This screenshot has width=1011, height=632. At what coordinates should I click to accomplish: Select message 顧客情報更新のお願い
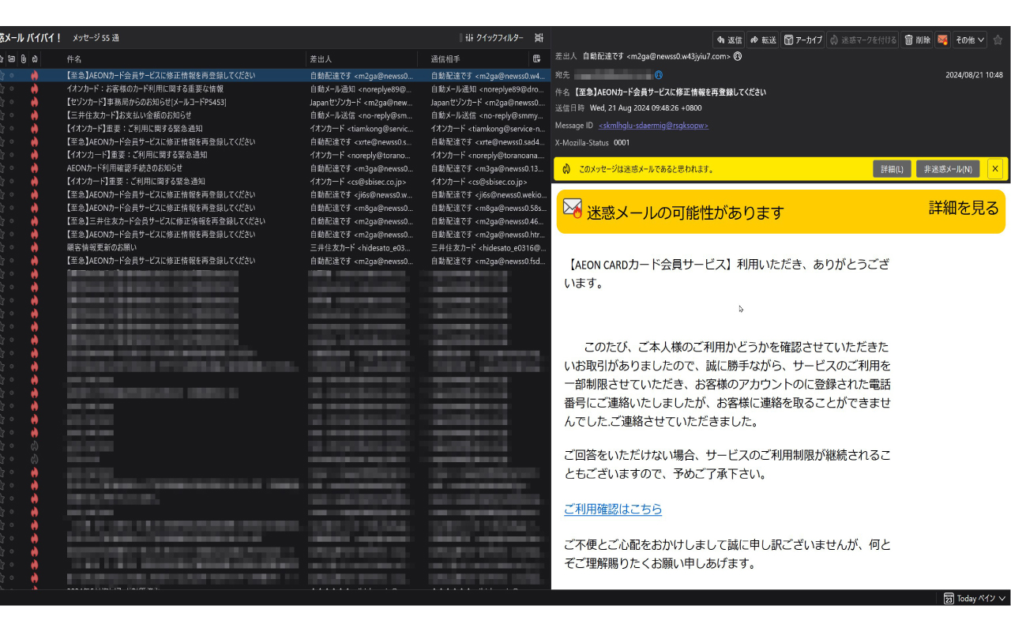[102, 247]
